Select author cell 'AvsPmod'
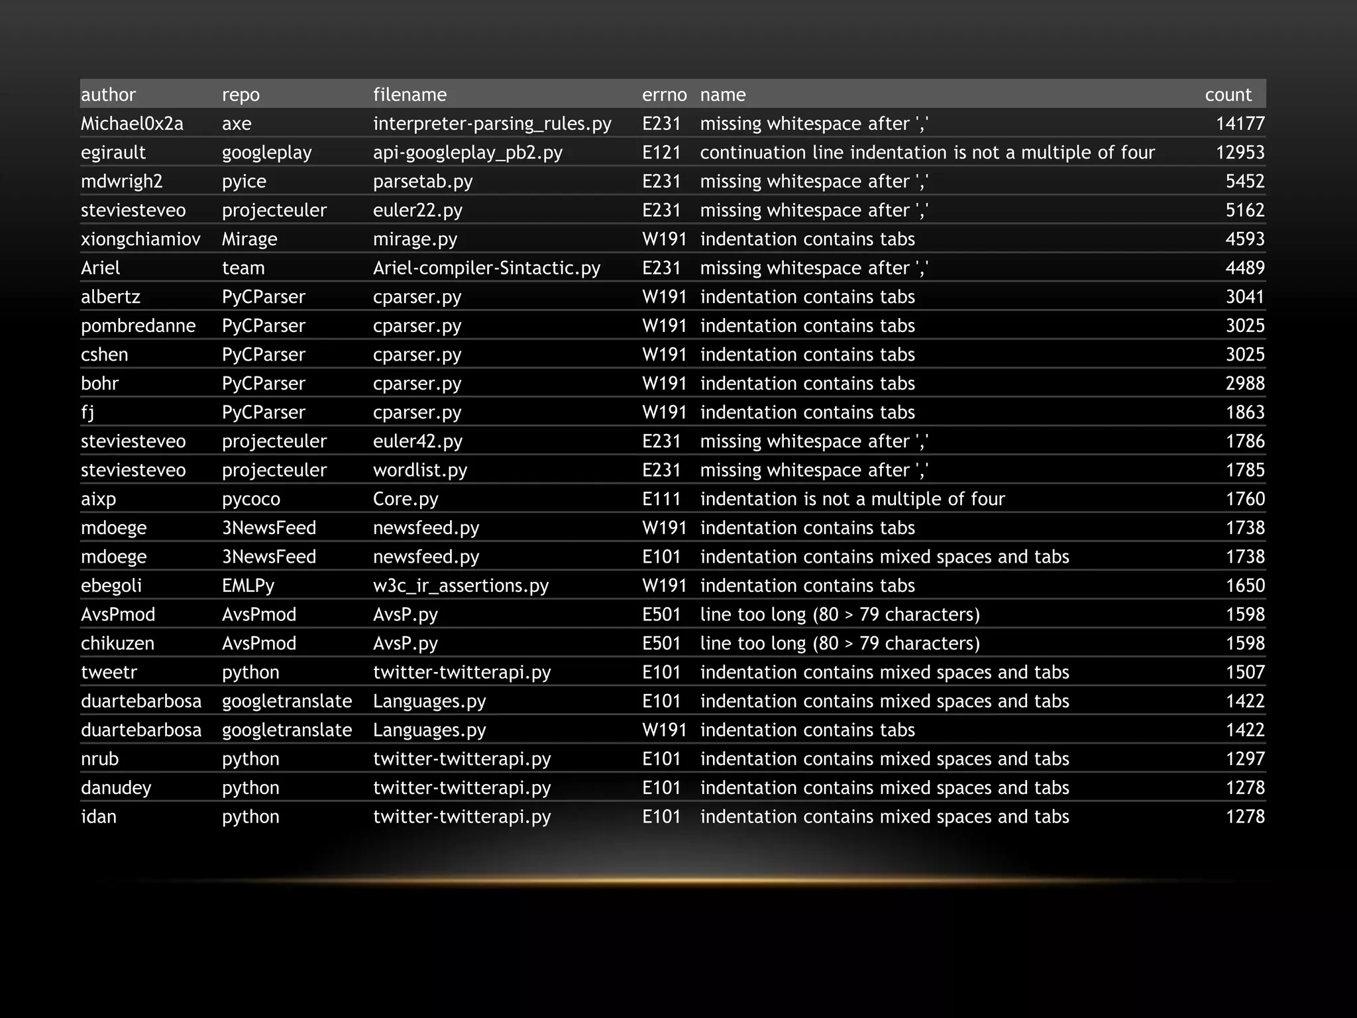 pos(118,614)
